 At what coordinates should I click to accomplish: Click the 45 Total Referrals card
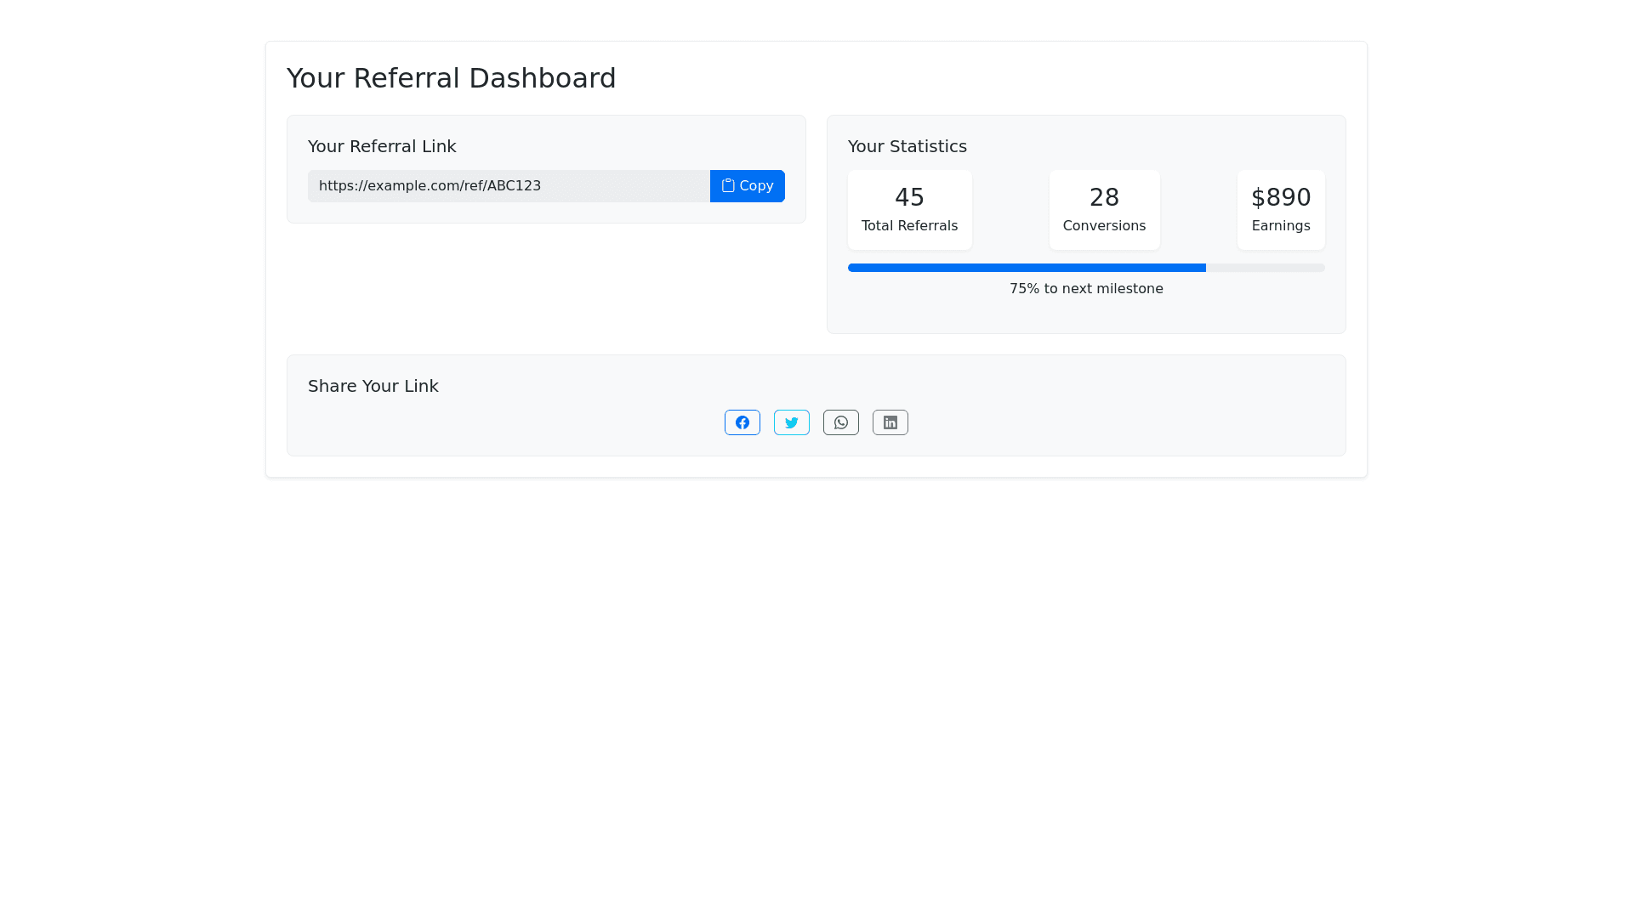click(x=909, y=209)
